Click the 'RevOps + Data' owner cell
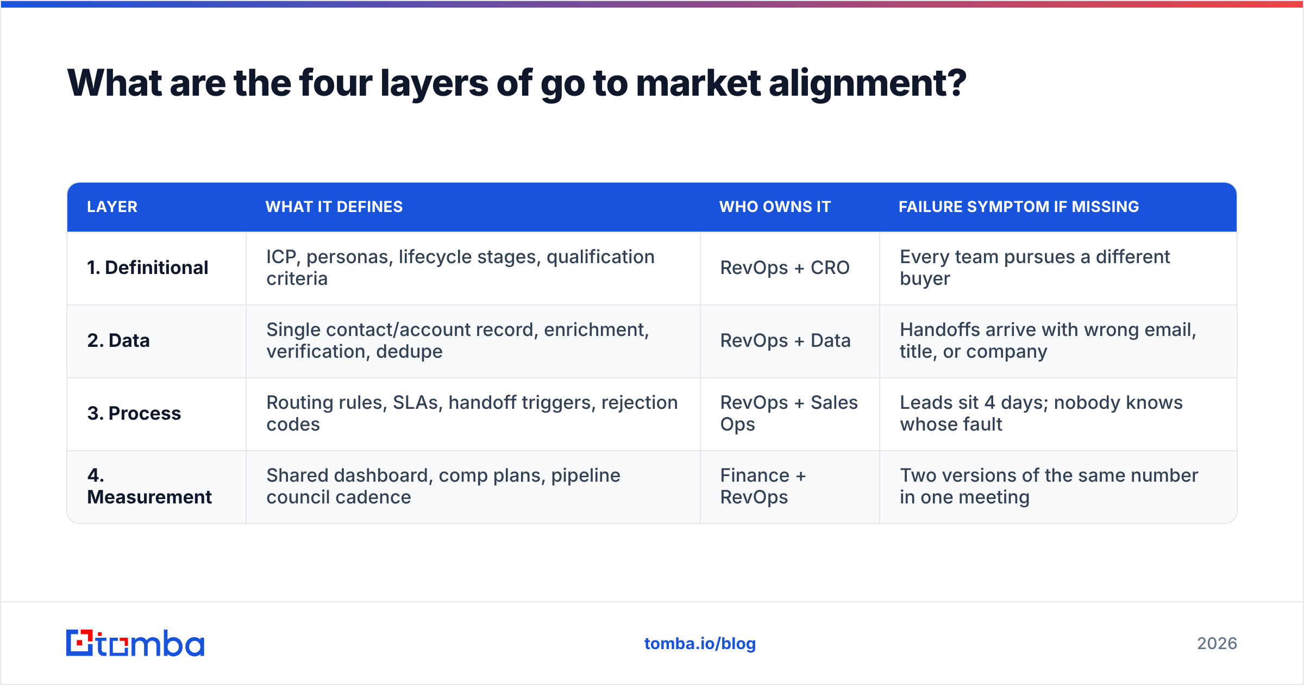The image size is (1304, 685). 790,341
